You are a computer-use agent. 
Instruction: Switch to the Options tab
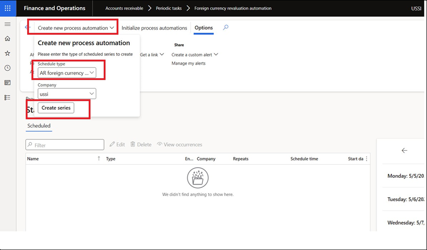[203, 28]
